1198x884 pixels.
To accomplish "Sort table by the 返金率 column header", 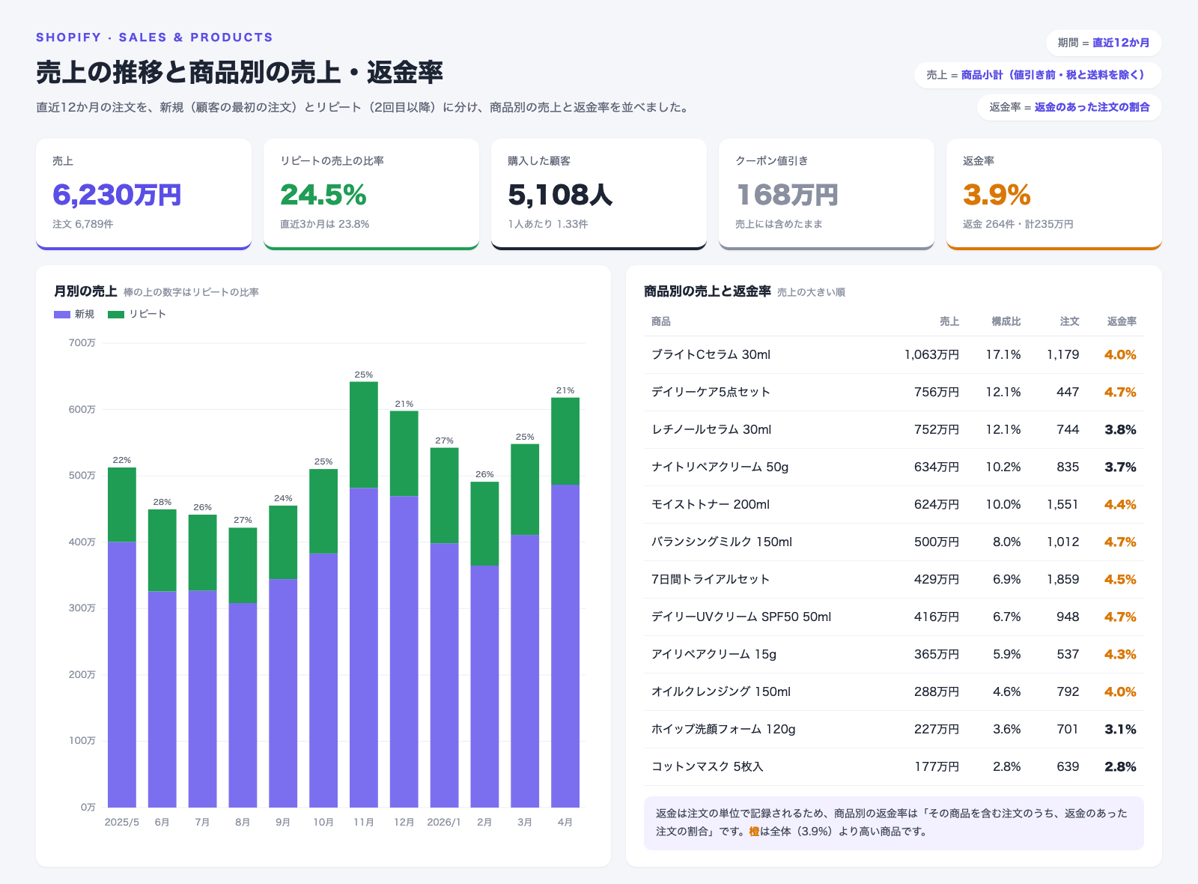I will 1122,321.
